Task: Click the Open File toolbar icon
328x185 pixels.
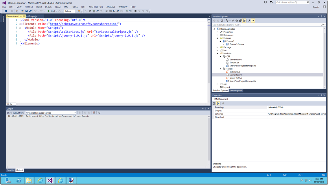Action: tap(23, 11)
